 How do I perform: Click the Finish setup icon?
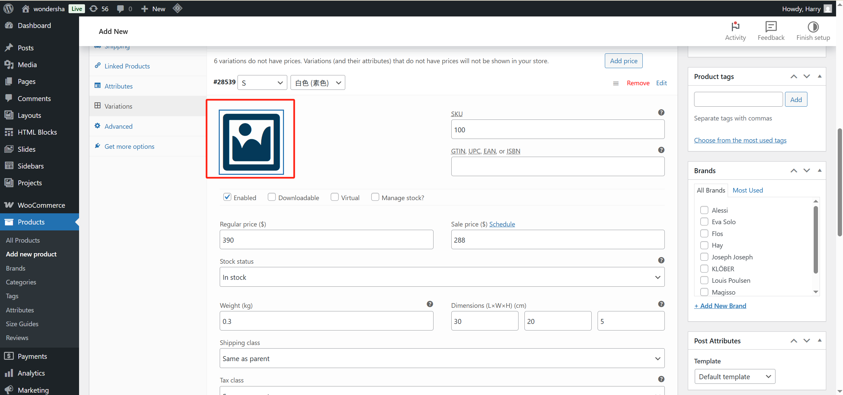pyautogui.click(x=813, y=27)
